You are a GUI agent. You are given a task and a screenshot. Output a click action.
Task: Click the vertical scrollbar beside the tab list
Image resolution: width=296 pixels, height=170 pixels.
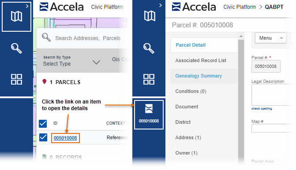[x=241, y=98]
